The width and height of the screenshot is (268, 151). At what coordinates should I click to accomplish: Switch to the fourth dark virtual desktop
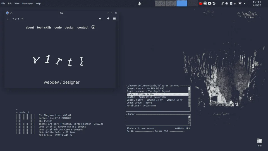coord(193,3)
